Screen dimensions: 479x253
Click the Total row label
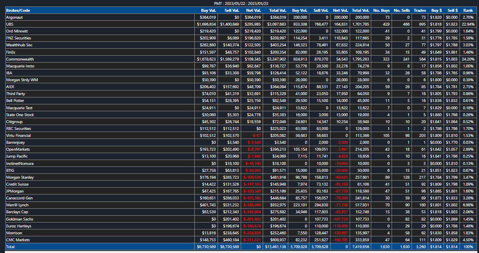point(11,247)
